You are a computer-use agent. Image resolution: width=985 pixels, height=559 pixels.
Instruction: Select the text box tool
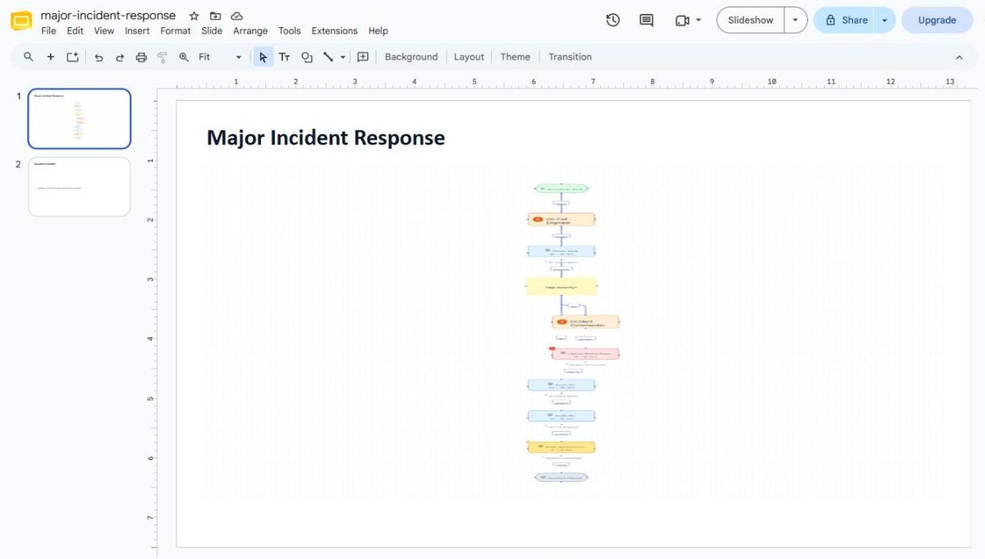tap(284, 57)
